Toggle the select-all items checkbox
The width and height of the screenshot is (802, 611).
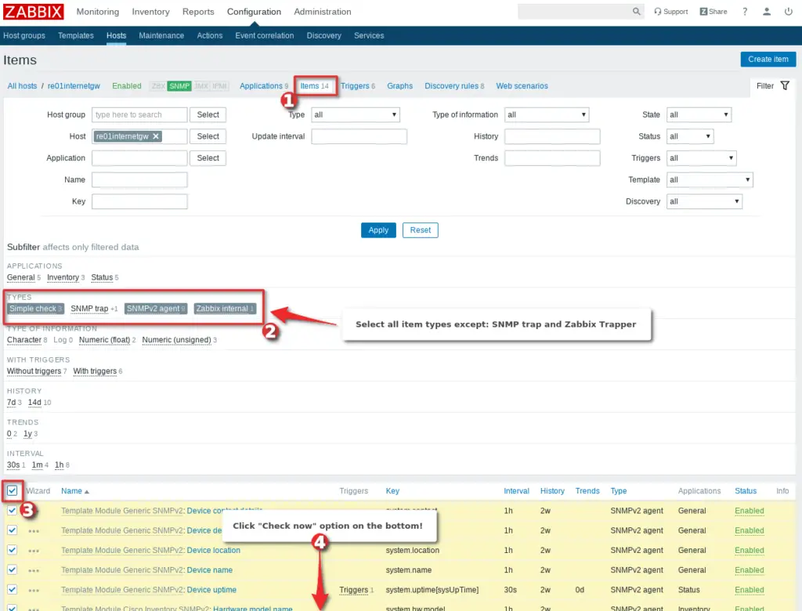click(x=11, y=490)
